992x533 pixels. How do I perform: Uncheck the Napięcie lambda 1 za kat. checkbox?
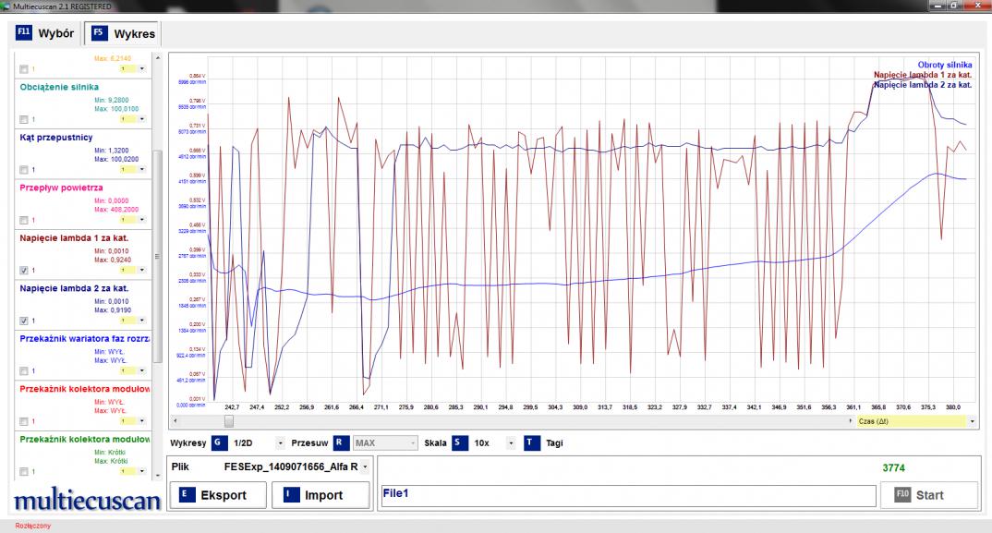click(x=24, y=271)
